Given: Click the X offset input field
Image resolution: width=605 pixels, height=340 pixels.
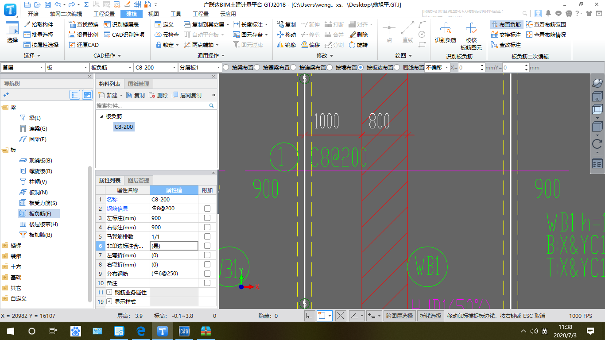Looking at the screenshot, I should click(469, 67).
